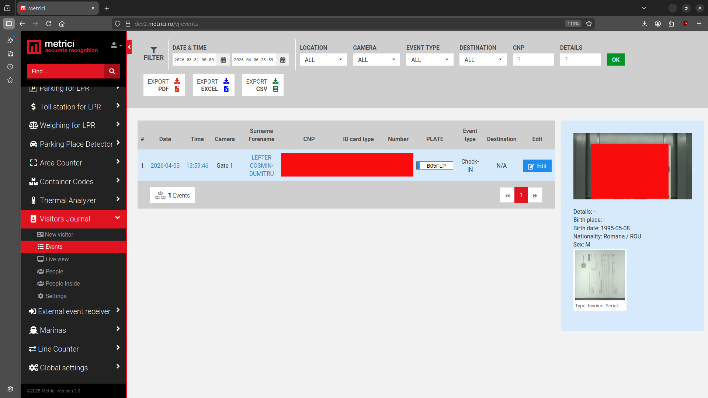
Task: Collapse the Visitors Journal menu
Action: (74, 219)
